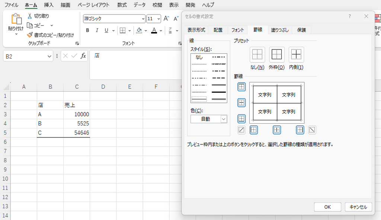Click column D header
The height and width of the screenshot is (220, 381).
(x=103, y=87)
